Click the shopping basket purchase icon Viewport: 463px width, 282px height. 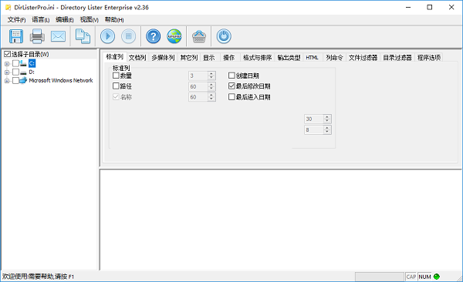pos(199,36)
